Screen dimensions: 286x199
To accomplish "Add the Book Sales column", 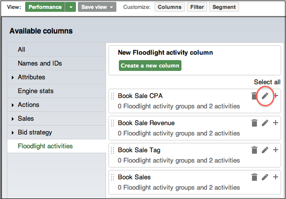I will [x=276, y=177].
